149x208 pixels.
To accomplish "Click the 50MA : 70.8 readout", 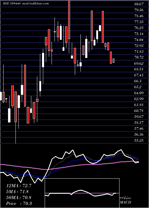I will pyautogui.click(x=19, y=197).
